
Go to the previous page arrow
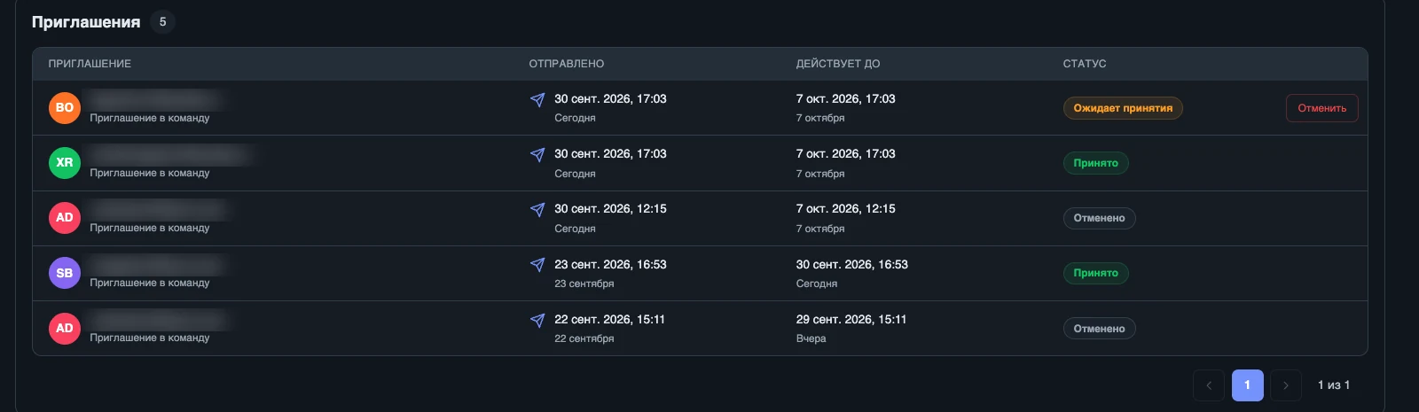(1209, 385)
